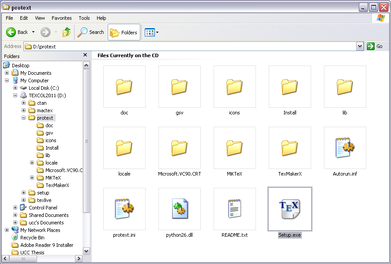Go up one folder level

pyautogui.click(x=67, y=32)
